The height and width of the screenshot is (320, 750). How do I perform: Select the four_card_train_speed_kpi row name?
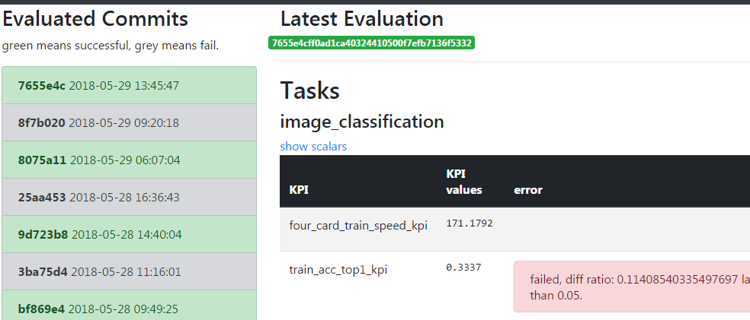358,225
